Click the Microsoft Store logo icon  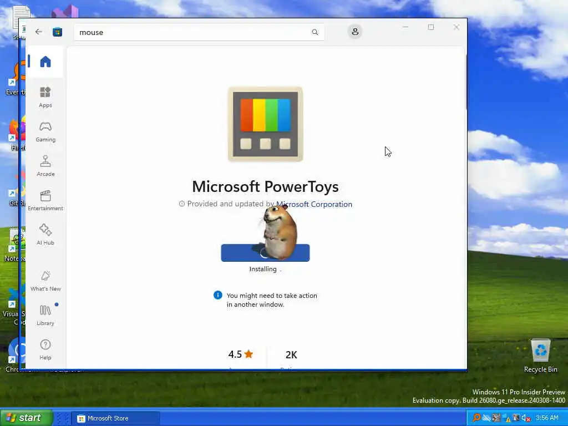(x=57, y=32)
